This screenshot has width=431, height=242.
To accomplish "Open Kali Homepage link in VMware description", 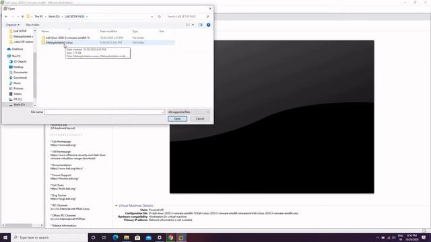I will pyautogui.click(x=63, y=145).
